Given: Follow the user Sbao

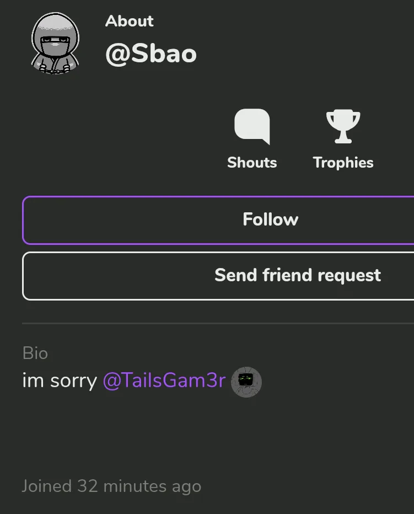Looking at the screenshot, I should click(218, 220).
